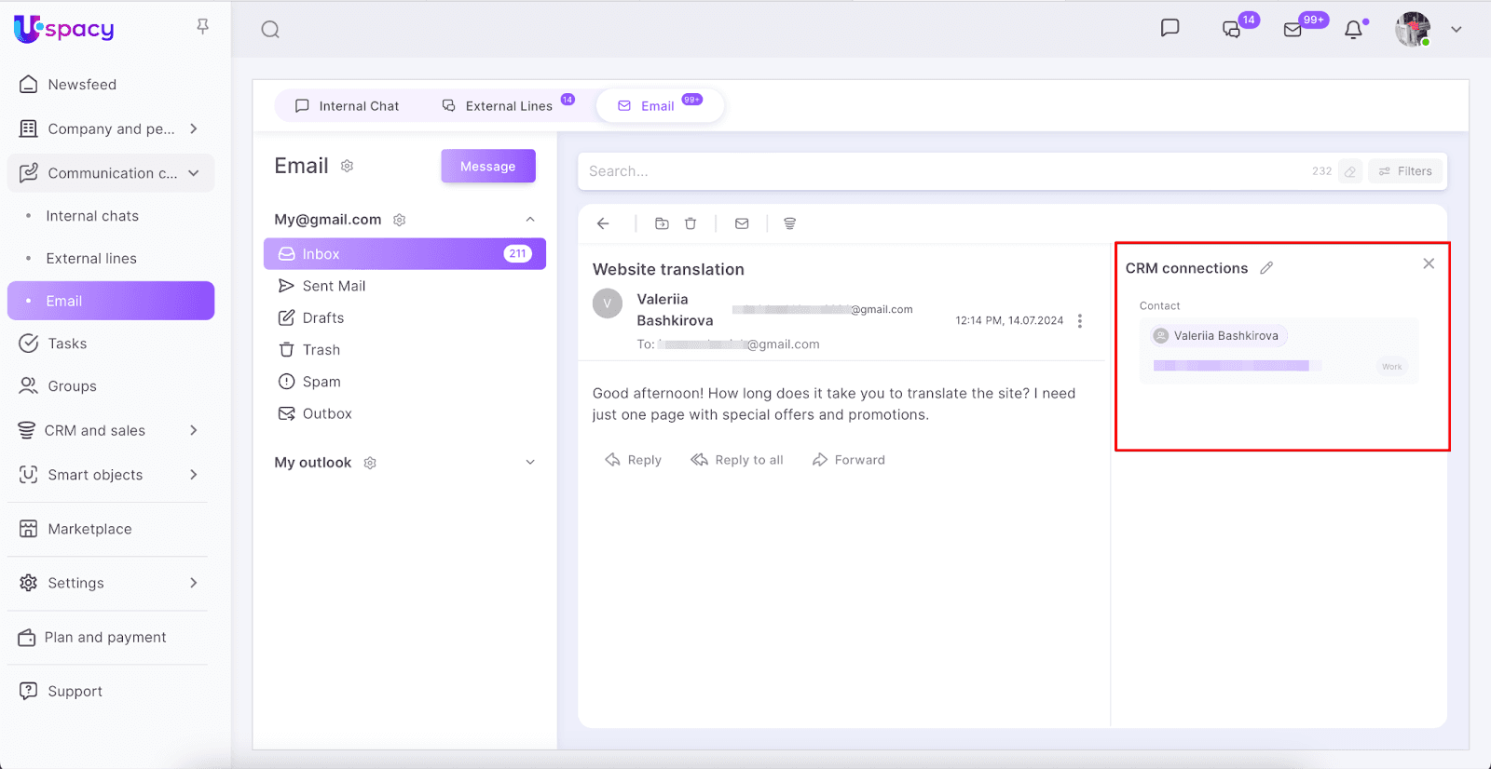
Task: Click the email search input field
Action: 932,171
